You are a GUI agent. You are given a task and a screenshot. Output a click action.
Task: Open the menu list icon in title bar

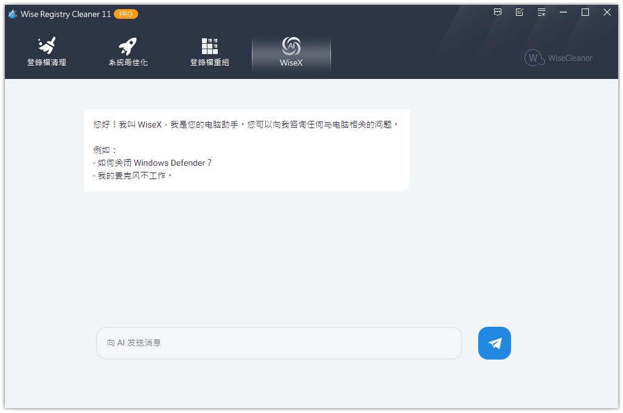[541, 12]
